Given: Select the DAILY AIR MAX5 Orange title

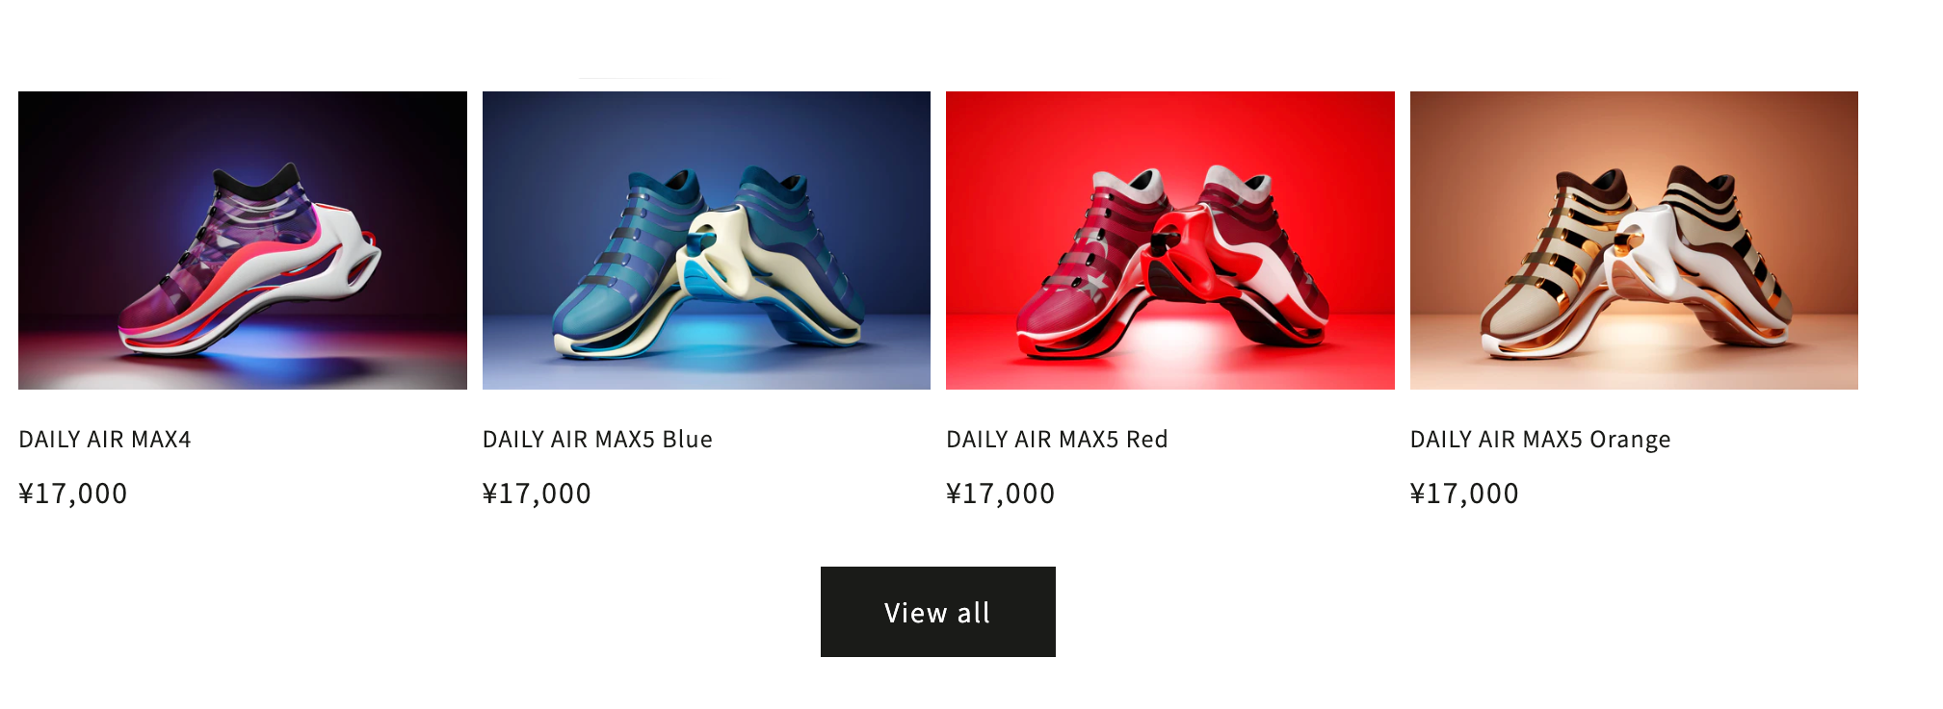Looking at the screenshot, I should tap(1540, 440).
